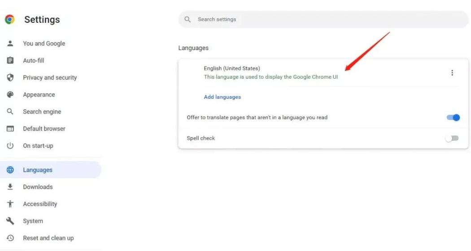
Task: Click the shield icon for Privacy and security
Action: 10,77
